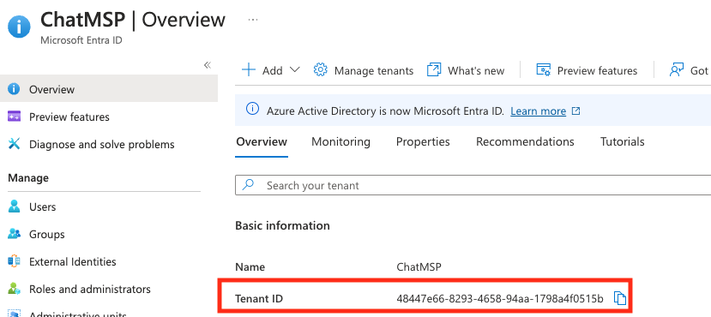Screen dimensions: 711x317
Task: Click the Manage section heading
Action: pyautogui.click(x=28, y=178)
